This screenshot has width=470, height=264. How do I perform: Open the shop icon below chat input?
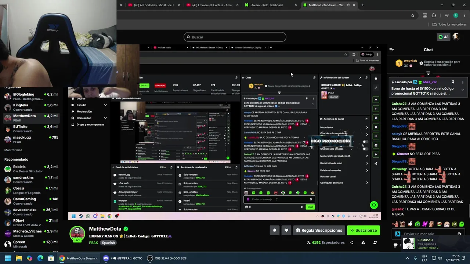395,245
